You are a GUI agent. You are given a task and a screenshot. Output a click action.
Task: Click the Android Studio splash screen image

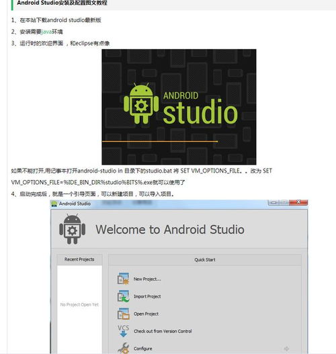click(x=179, y=107)
